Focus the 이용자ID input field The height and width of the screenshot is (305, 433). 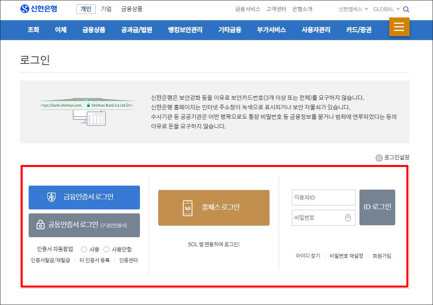point(323,197)
